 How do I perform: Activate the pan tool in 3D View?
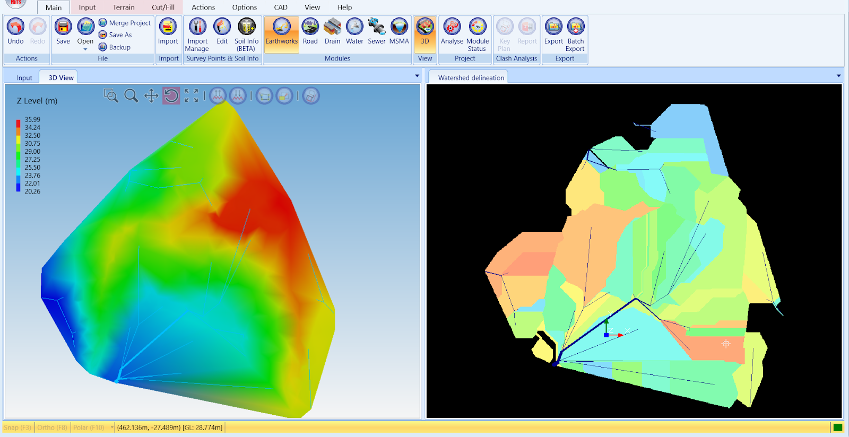(x=151, y=96)
